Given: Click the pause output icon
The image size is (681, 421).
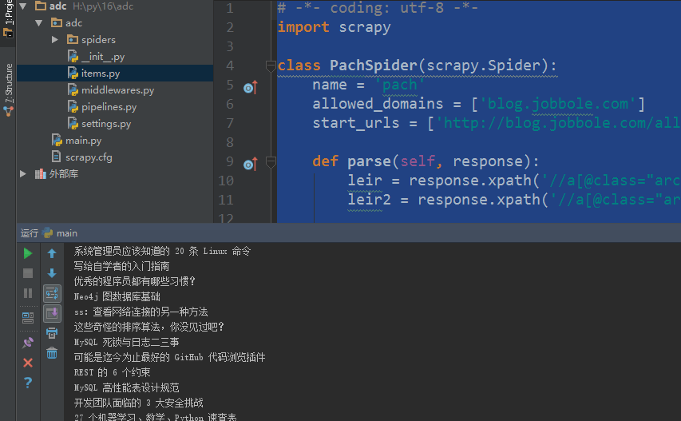Looking at the screenshot, I should [x=28, y=293].
